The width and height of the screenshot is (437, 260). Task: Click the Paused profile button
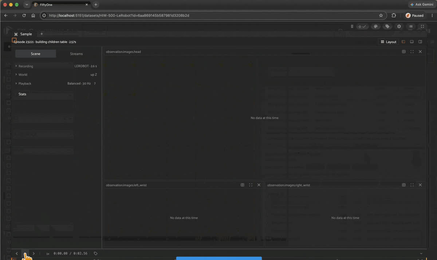point(415,16)
